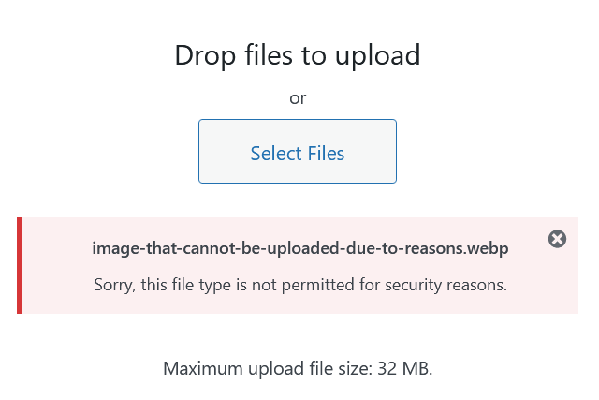This screenshot has height=400, width=599.
Task: Dismiss the upload error notice
Action: (x=557, y=239)
